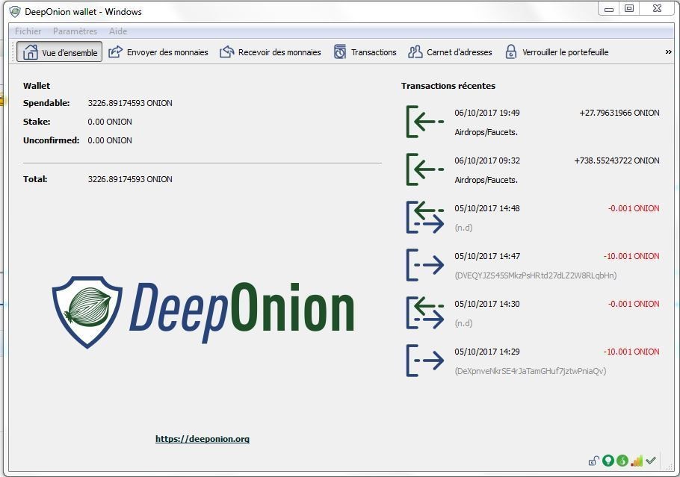Click the synchronization checkmark icon

pyautogui.click(x=651, y=461)
